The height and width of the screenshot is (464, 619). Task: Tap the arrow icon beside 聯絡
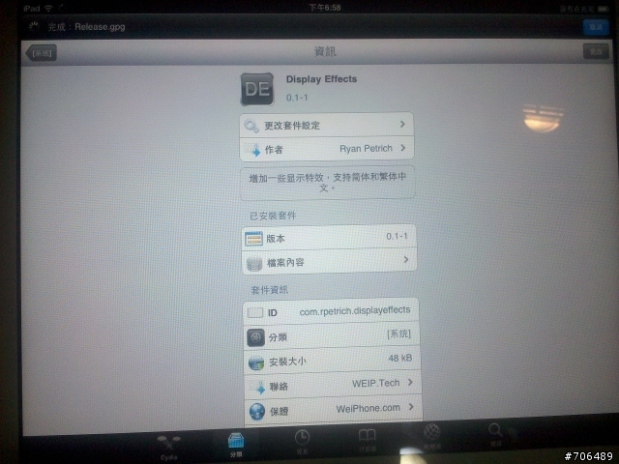point(260,388)
